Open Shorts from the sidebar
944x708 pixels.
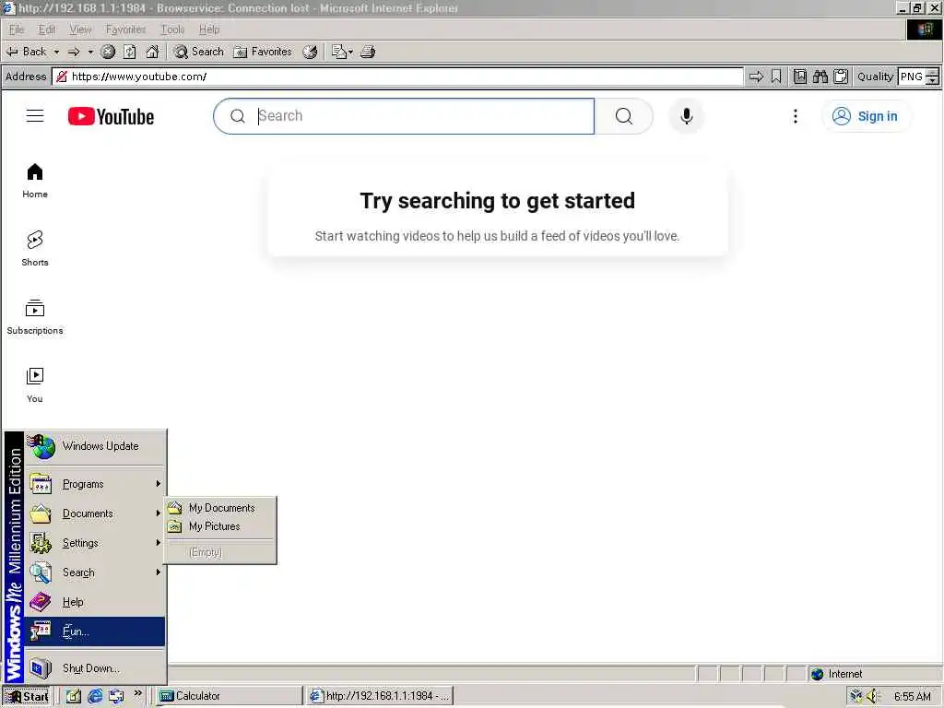pos(35,249)
